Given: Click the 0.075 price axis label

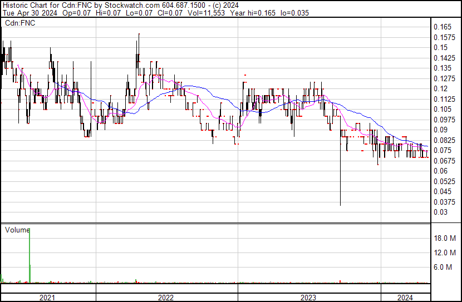Looking at the screenshot, I should tap(443, 151).
